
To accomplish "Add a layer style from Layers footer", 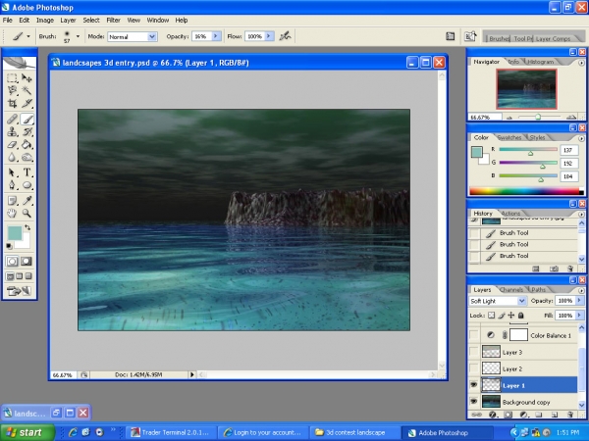I will [493, 415].
